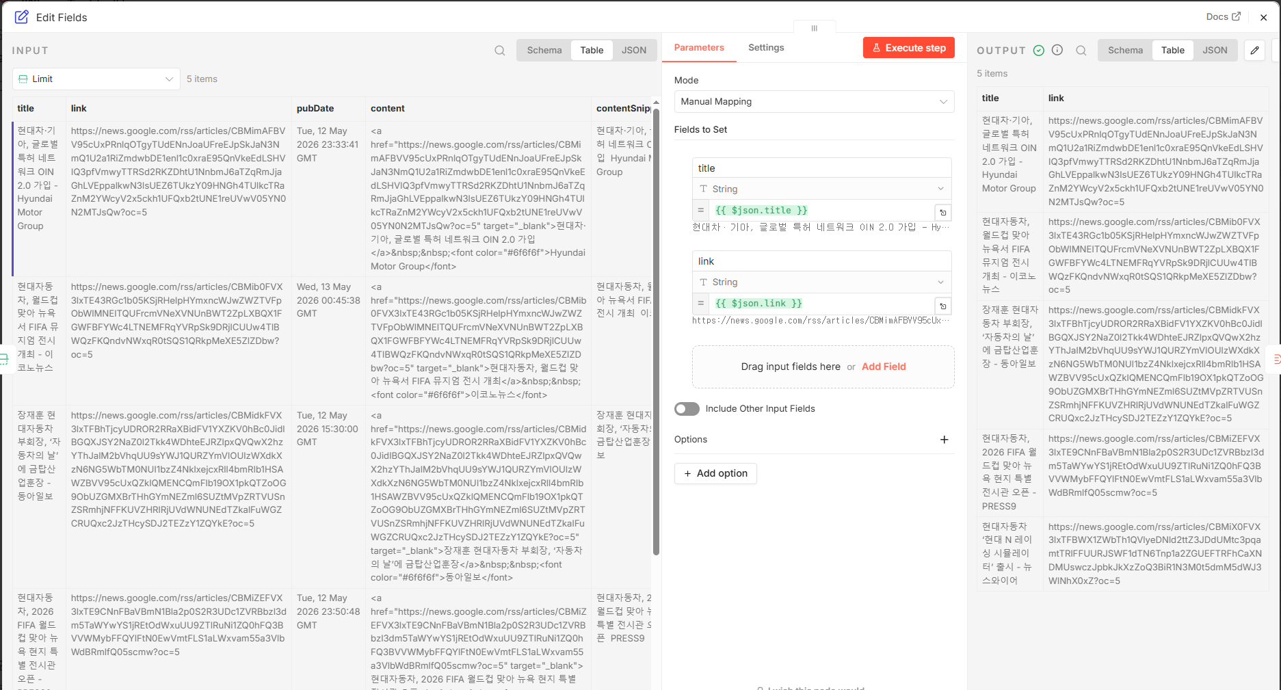
Task: Click the pencil edit output icon
Action: click(x=1254, y=51)
